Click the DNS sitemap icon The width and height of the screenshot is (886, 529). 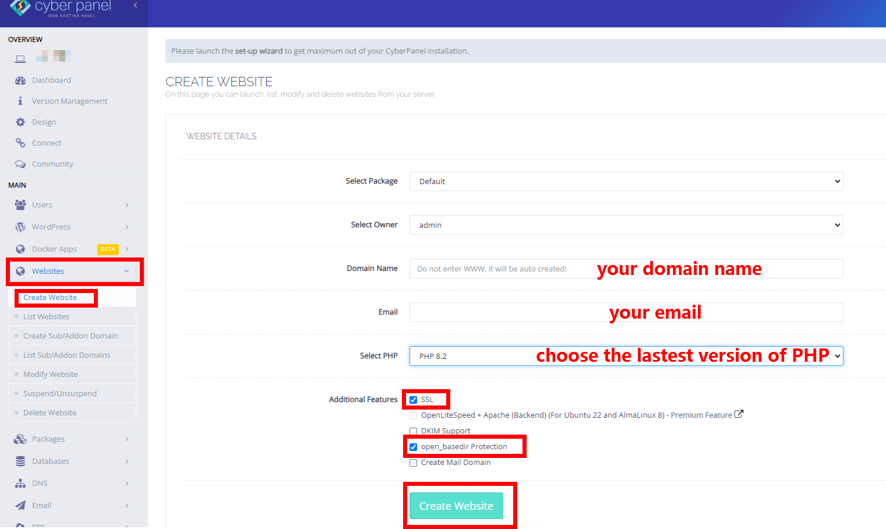20,484
